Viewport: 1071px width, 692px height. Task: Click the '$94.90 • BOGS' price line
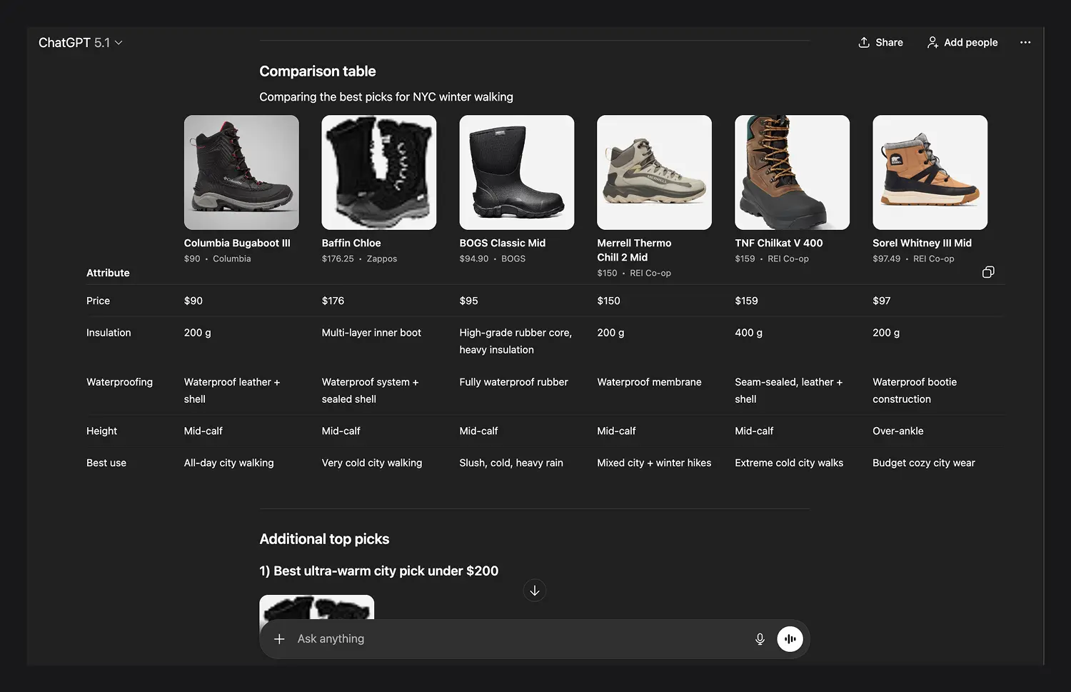493,259
